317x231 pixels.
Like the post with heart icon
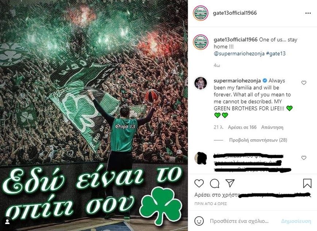[199, 183]
